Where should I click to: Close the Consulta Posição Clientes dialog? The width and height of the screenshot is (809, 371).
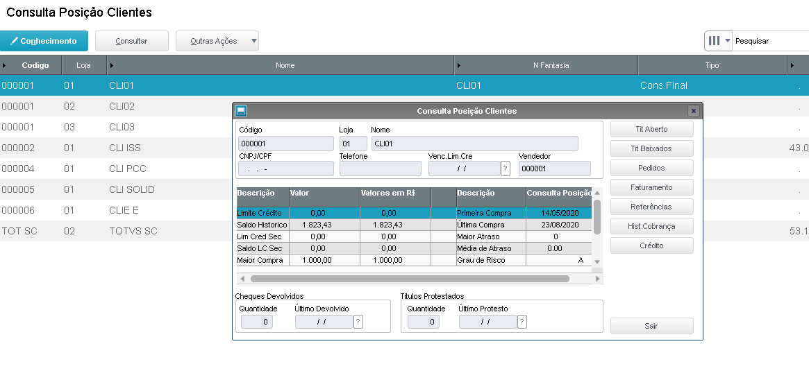pos(694,111)
